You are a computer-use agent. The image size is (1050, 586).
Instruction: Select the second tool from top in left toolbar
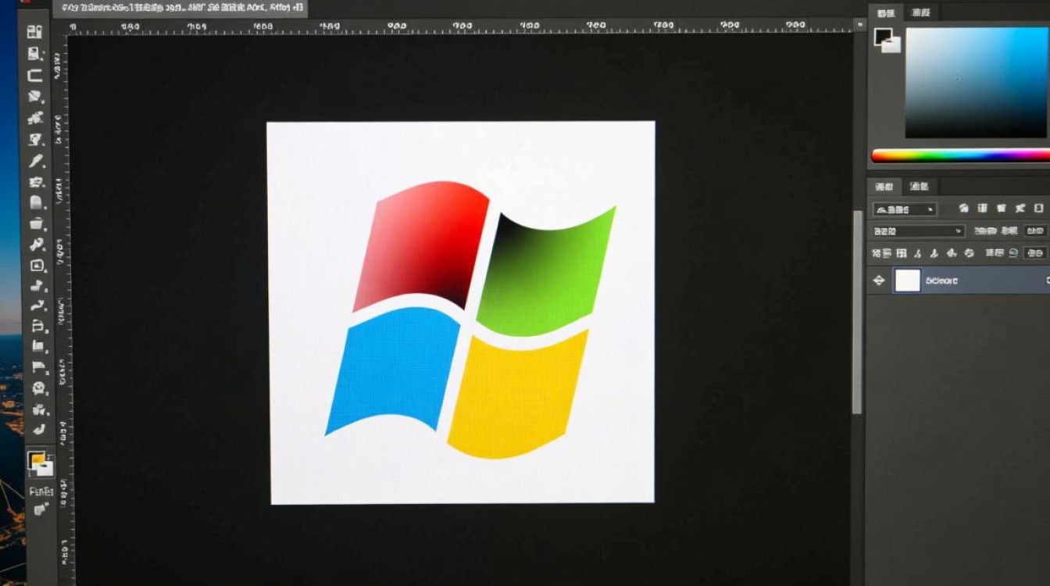click(x=35, y=54)
